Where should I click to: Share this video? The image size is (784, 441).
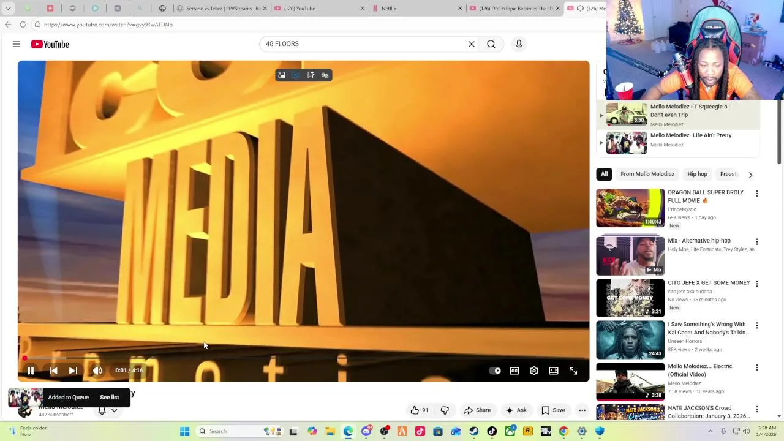[x=477, y=410]
